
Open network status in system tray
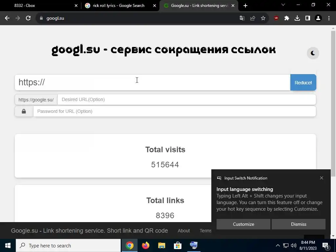[286, 245]
